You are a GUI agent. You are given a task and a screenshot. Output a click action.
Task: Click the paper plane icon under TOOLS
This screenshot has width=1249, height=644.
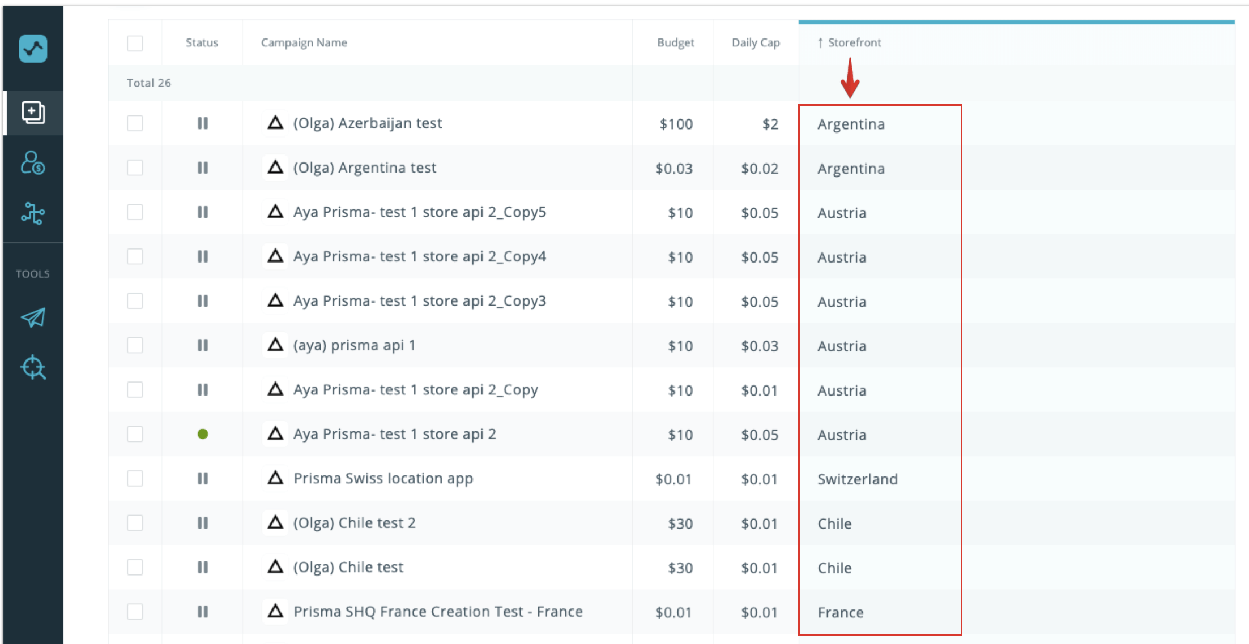(x=32, y=318)
